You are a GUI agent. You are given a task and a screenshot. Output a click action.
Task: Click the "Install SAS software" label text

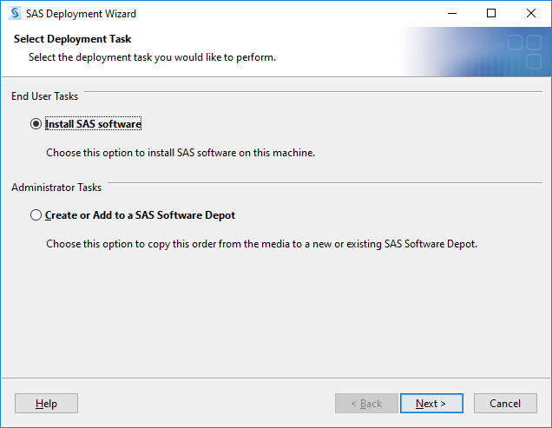point(93,124)
